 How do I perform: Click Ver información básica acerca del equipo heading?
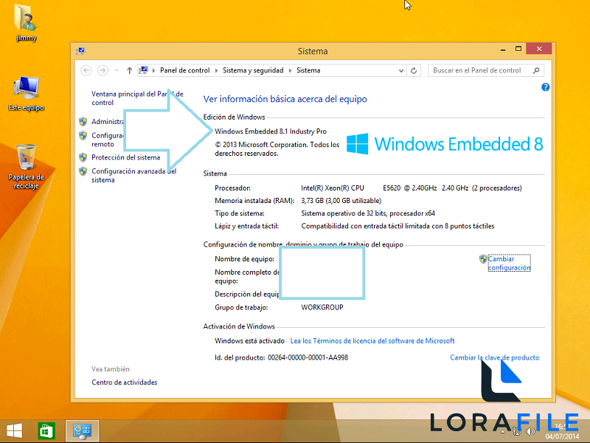tap(285, 99)
